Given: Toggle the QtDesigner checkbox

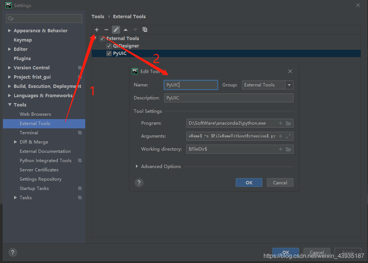Looking at the screenshot, I should point(109,46).
